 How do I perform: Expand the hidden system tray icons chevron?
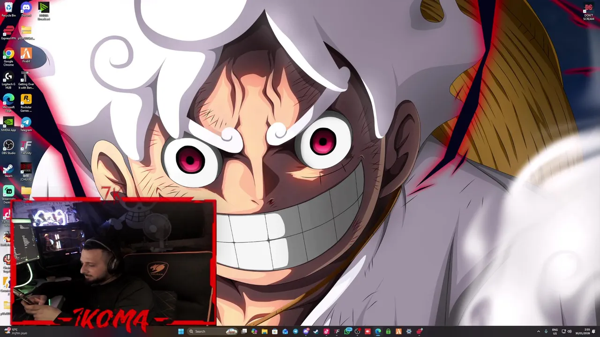click(538, 331)
